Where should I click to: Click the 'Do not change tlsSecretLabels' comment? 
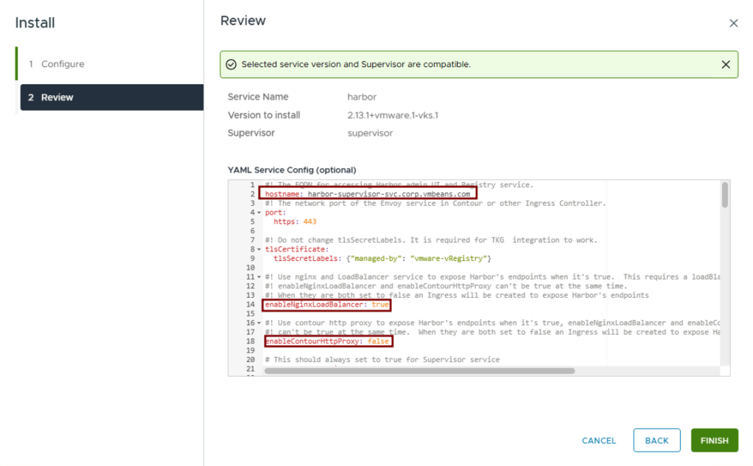click(x=431, y=240)
